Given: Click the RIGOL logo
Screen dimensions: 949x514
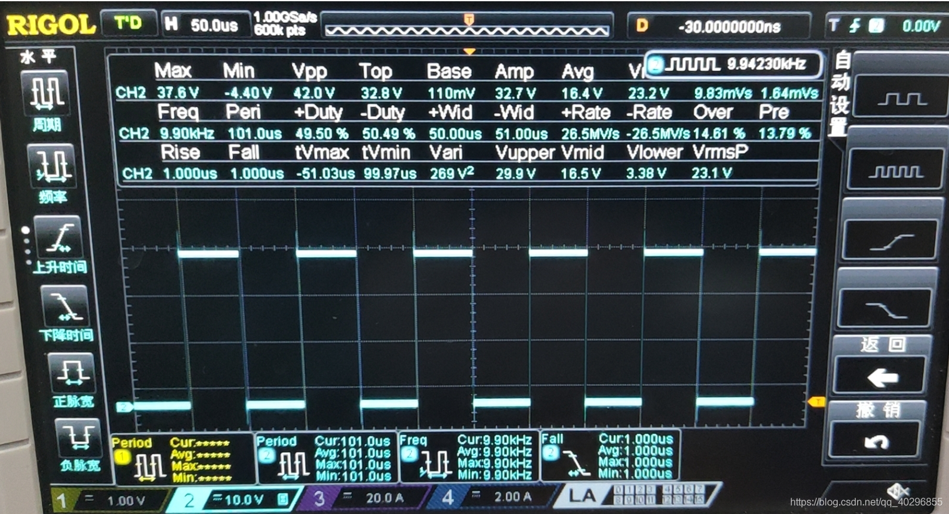Looking at the screenshot, I should coord(51,25).
